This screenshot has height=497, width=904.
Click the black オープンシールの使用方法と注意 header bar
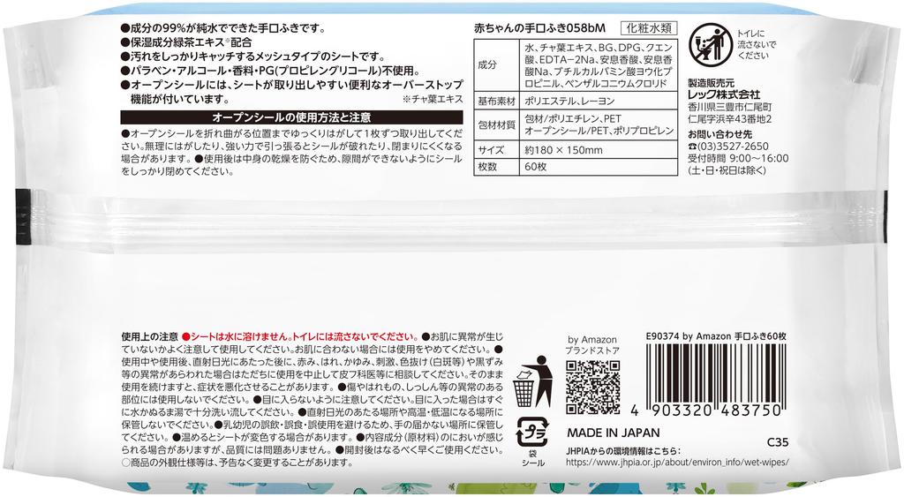click(291, 117)
